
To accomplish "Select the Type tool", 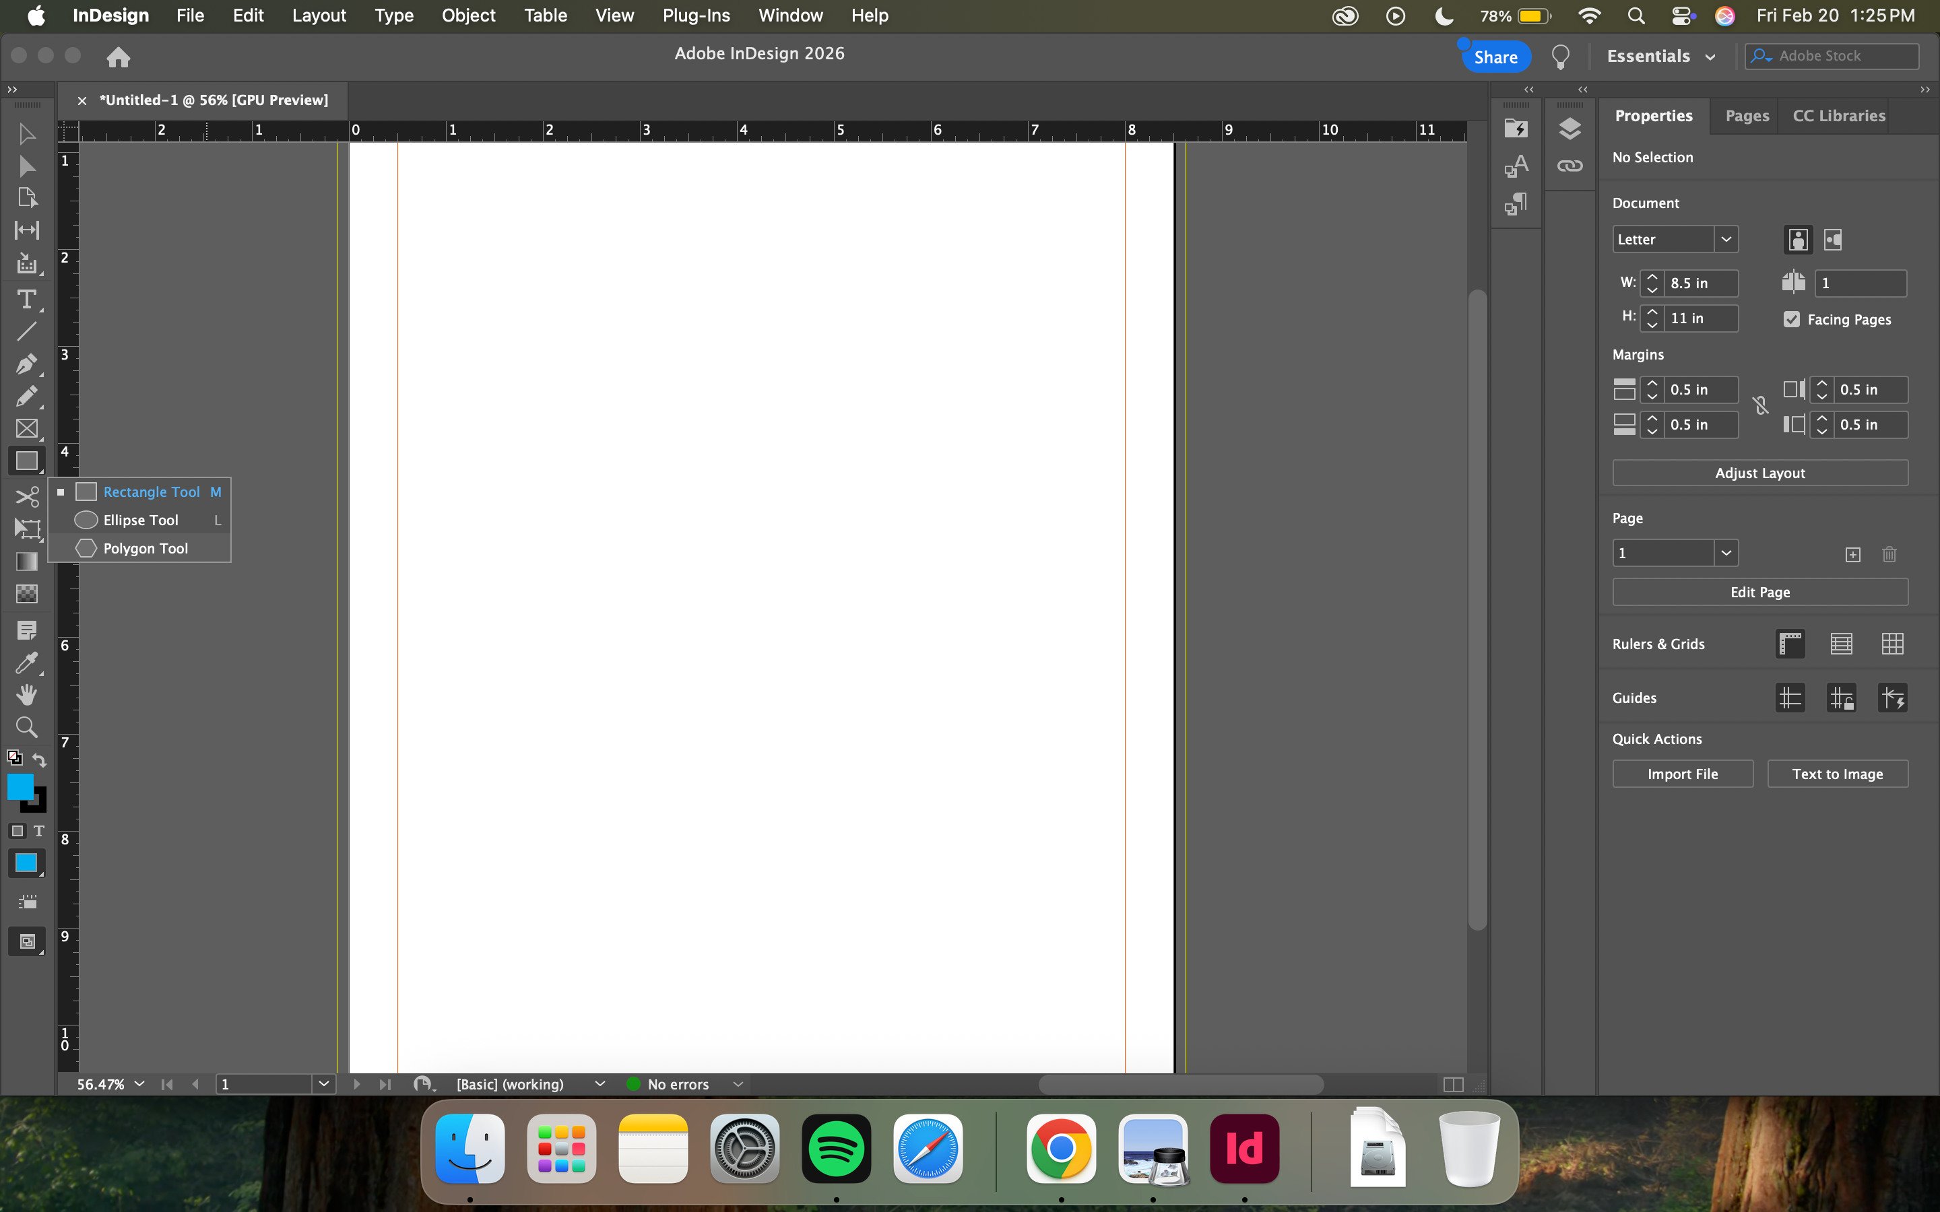I will pos(26,300).
